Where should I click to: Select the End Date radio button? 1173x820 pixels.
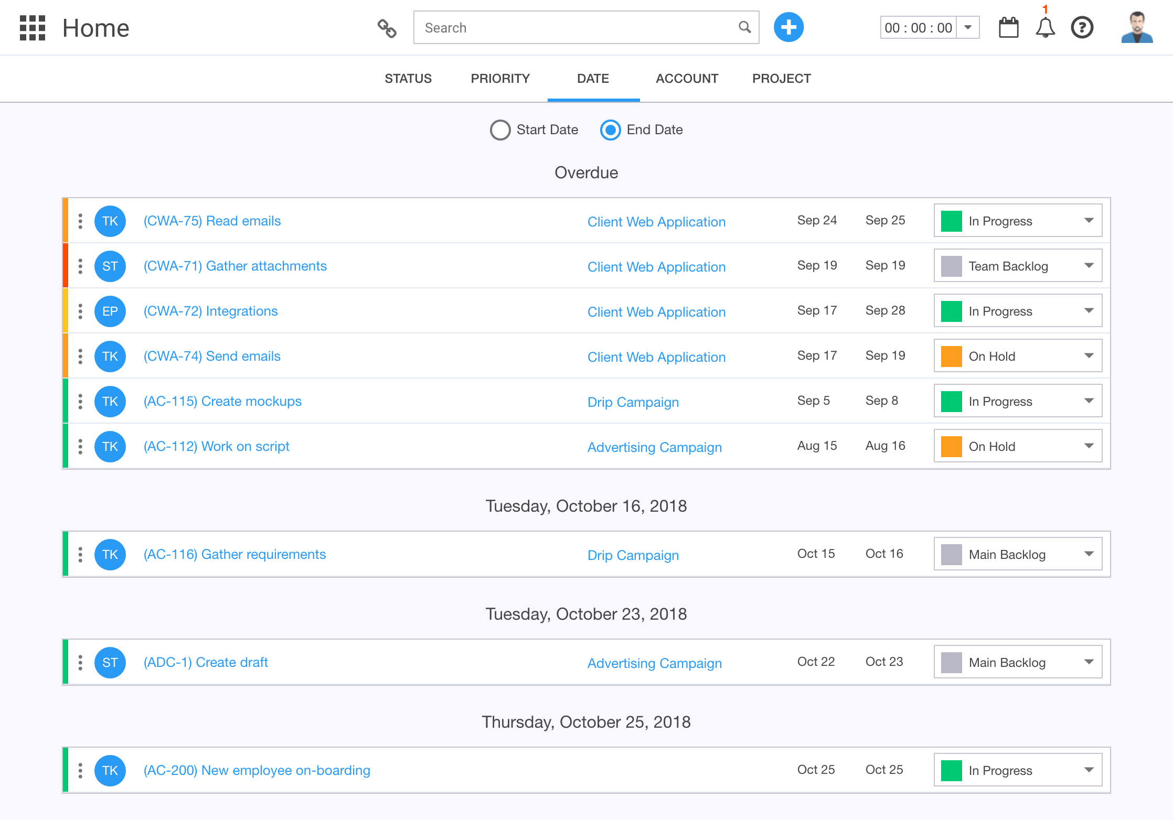(610, 130)
